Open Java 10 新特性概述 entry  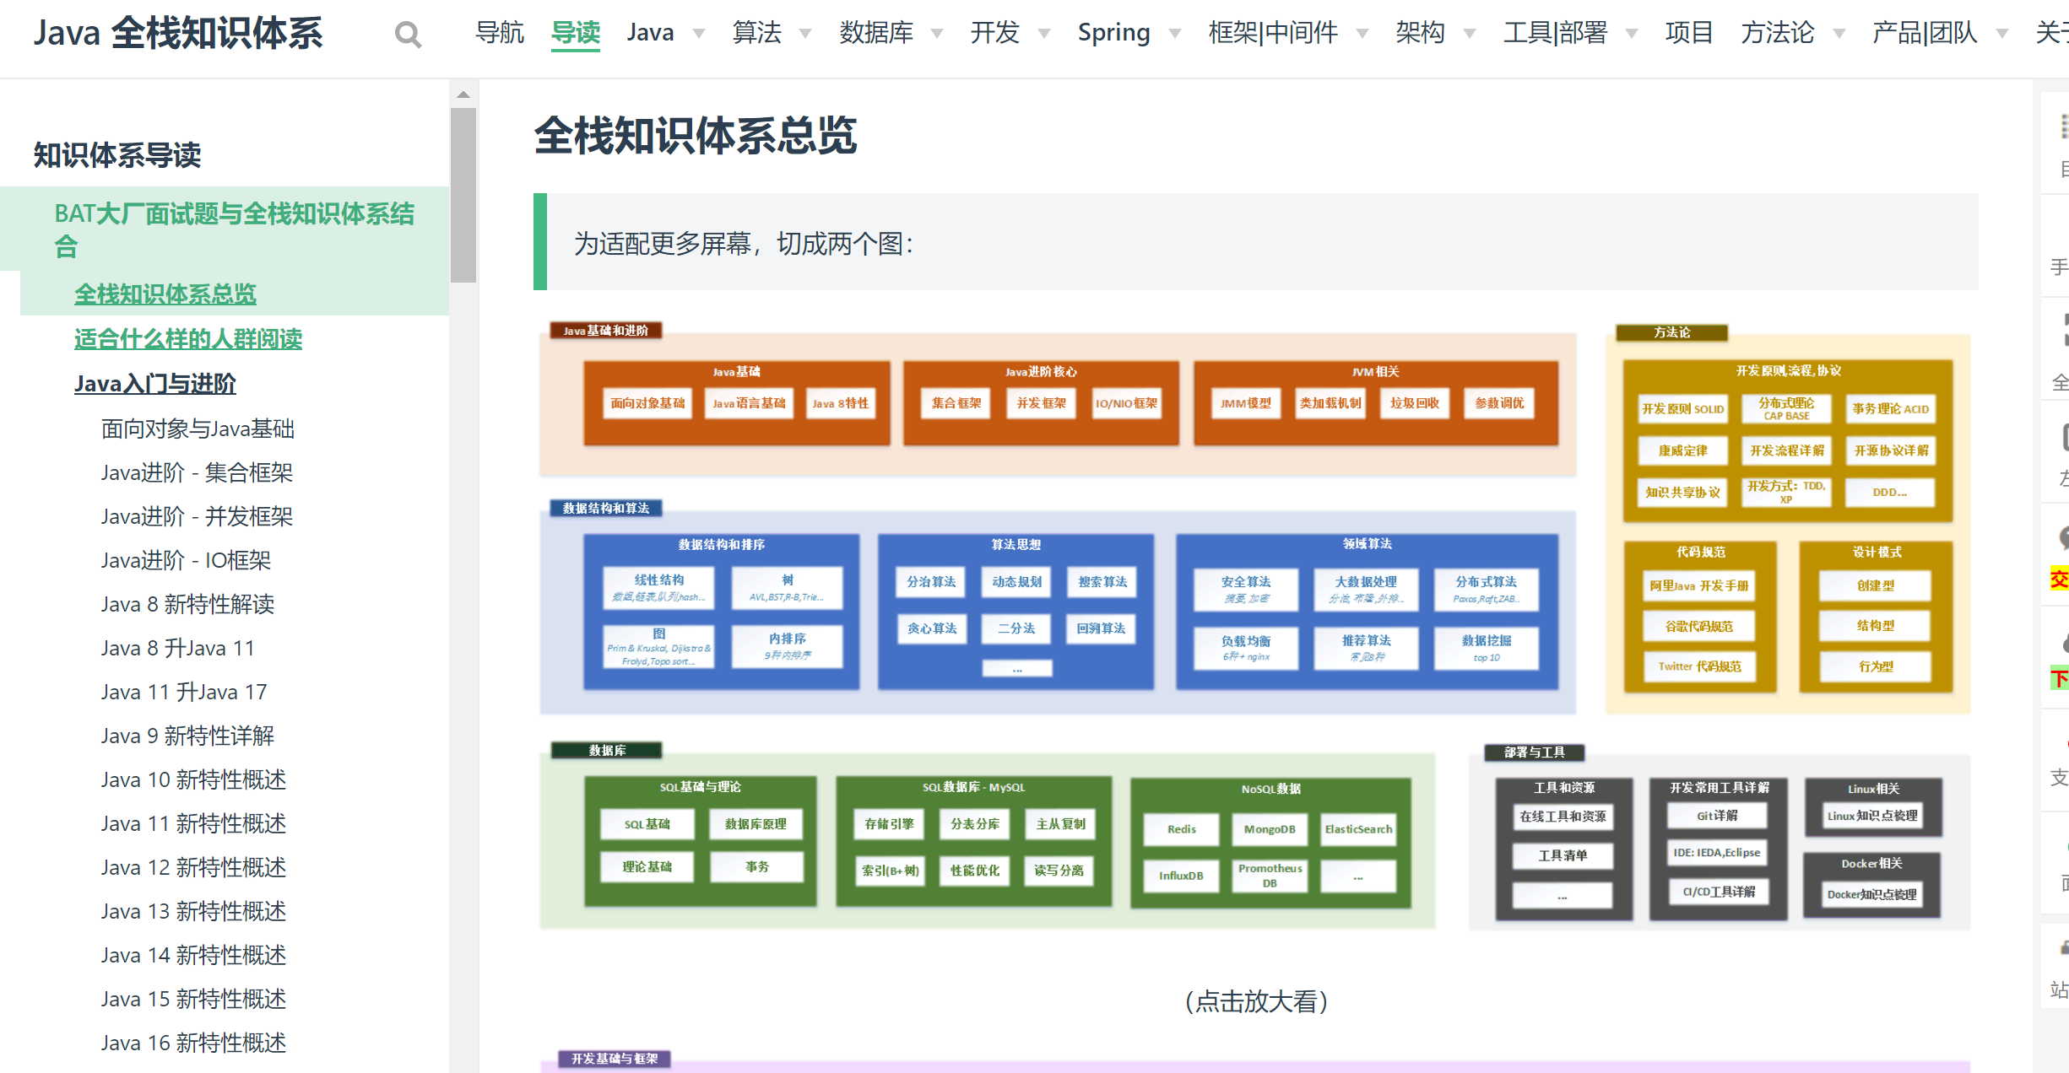[x=193, y=779]
